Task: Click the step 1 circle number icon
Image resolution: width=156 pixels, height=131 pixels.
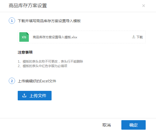Action: 12,21
